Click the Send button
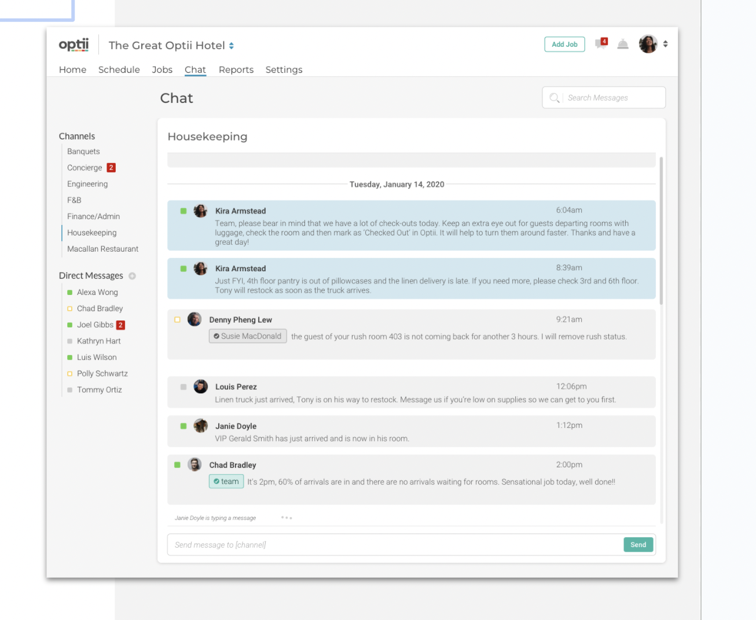Viewport: 756px width, 620px height. tap(638, 545)
